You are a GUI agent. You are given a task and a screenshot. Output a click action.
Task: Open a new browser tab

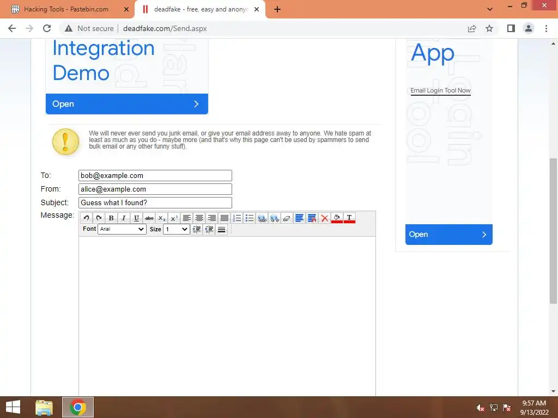coord(277,9)
